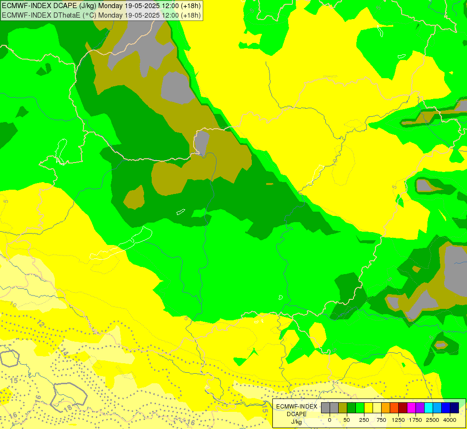Screen dimensions: 467x429
Task: Select the pale yellow legend swatch
Action: pos(377,408)
